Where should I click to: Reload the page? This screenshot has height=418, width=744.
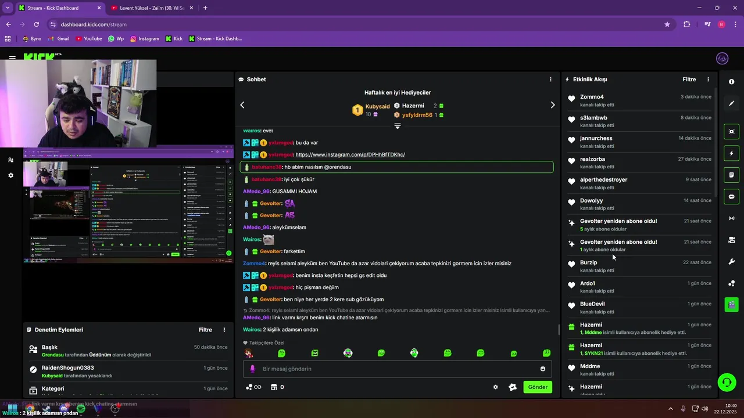click(x=36, y=24)
